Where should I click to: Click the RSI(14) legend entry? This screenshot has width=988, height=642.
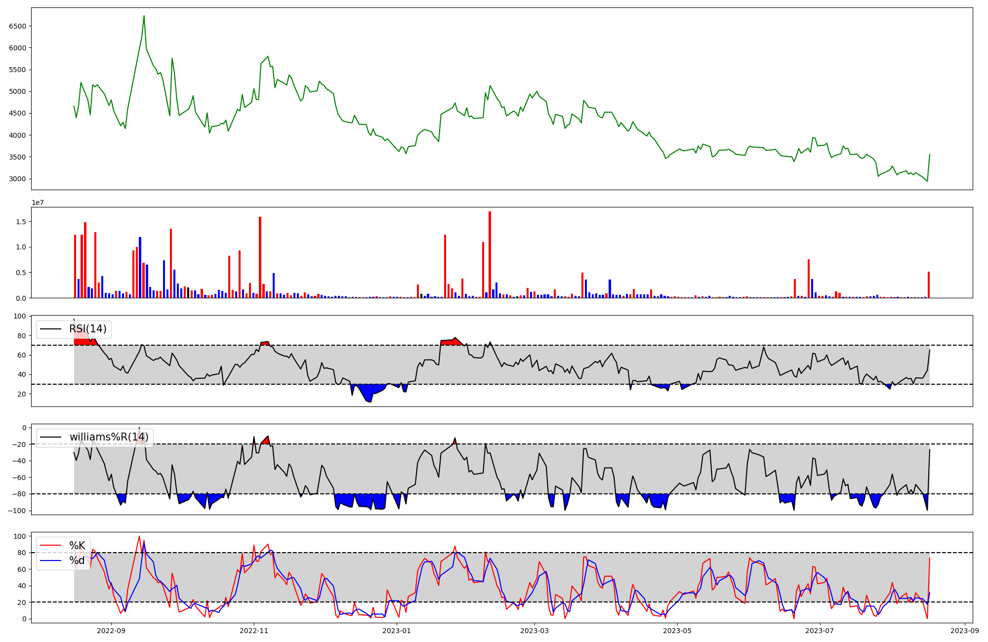pos(87,329)
